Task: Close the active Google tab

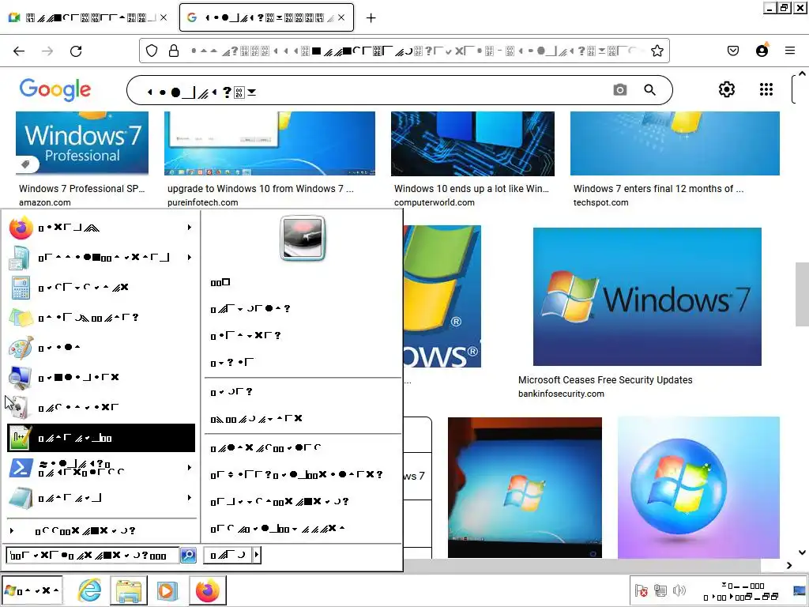Action: click(341, 17)
